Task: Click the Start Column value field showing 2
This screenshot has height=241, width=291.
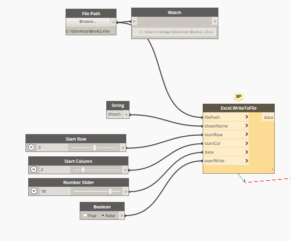Action: (55, 169)
